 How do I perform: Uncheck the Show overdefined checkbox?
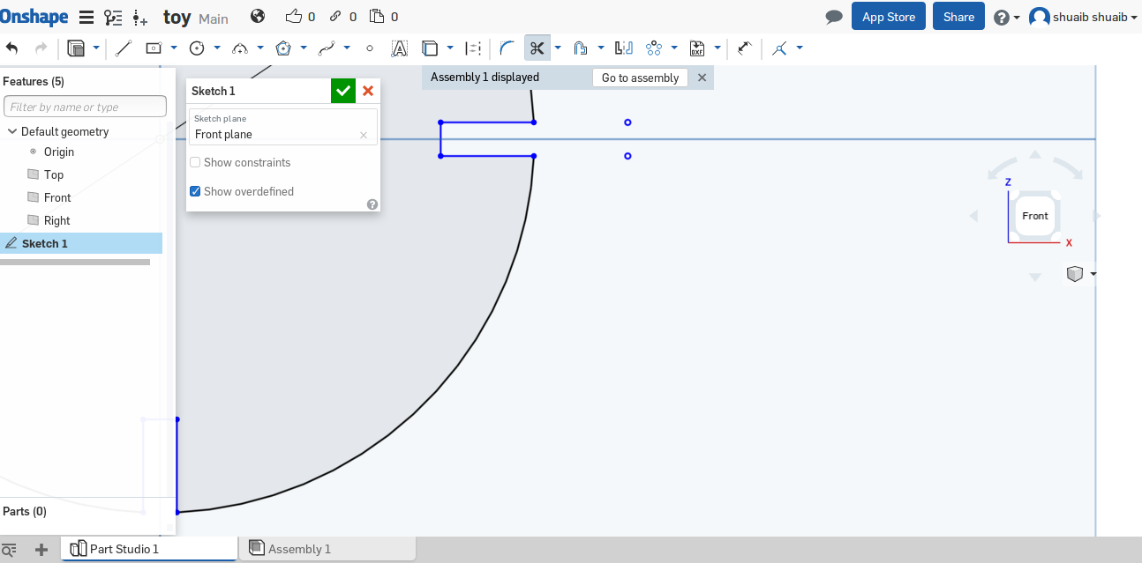(195, 191)
